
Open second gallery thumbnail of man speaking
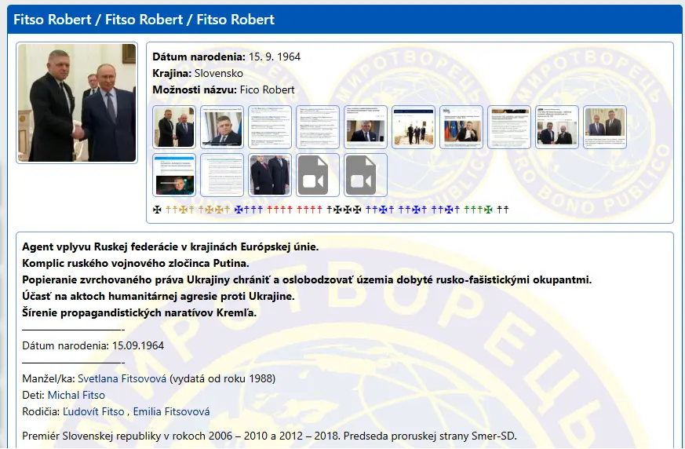point(222,127)
